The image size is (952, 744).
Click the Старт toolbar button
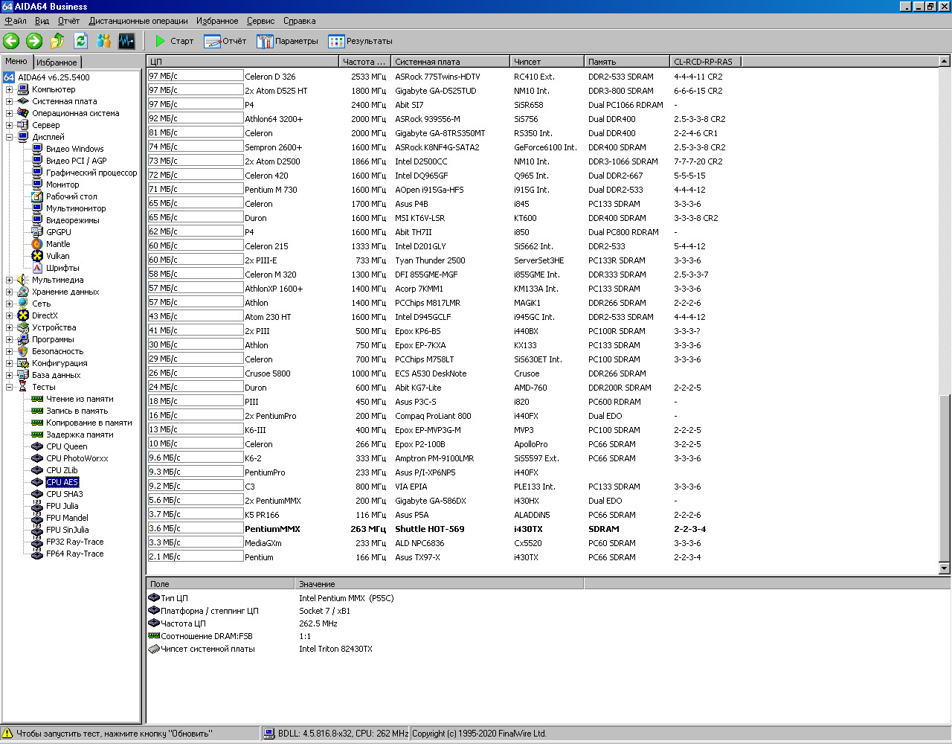point(173,41)
